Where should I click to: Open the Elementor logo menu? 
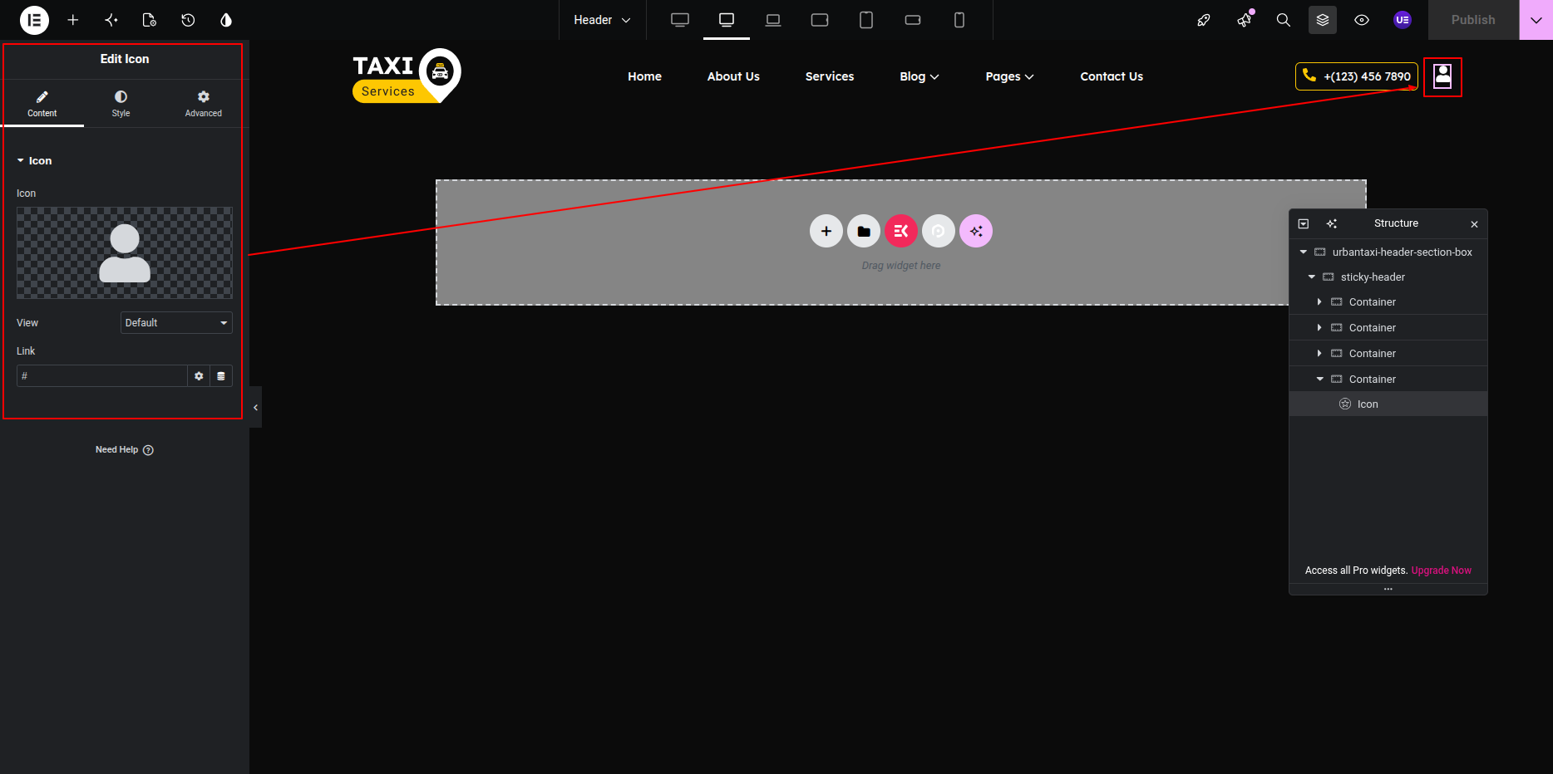point(34,20)
